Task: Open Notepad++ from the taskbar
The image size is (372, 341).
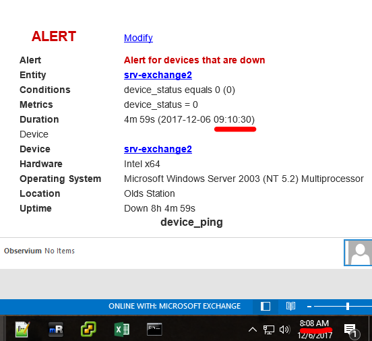Action: (x=22, y=329)
